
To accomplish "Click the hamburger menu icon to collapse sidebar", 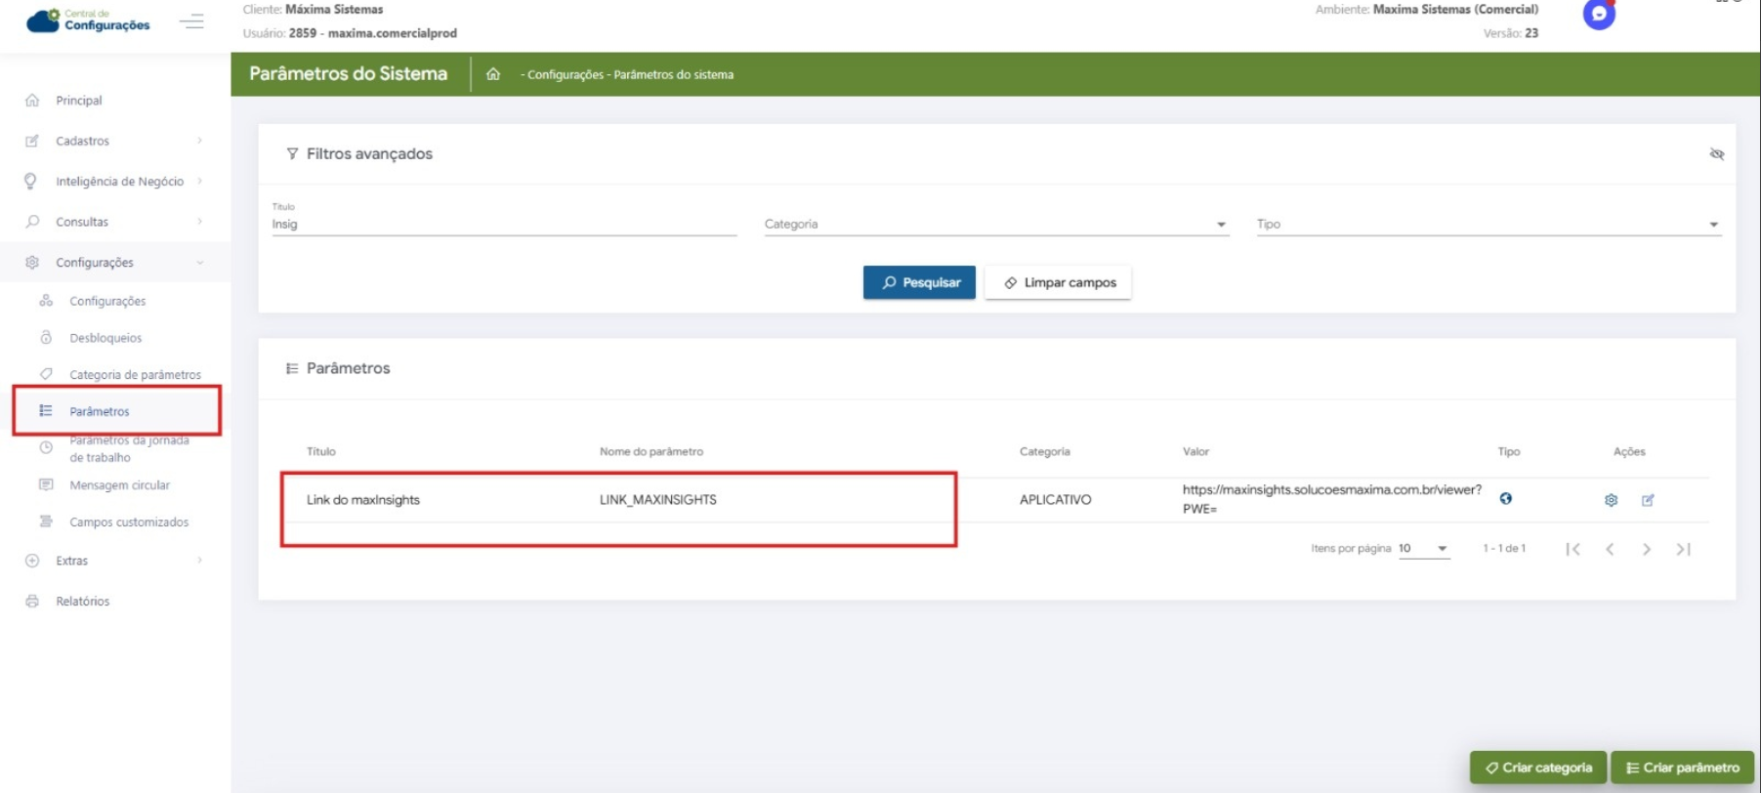I will point(191,21).
